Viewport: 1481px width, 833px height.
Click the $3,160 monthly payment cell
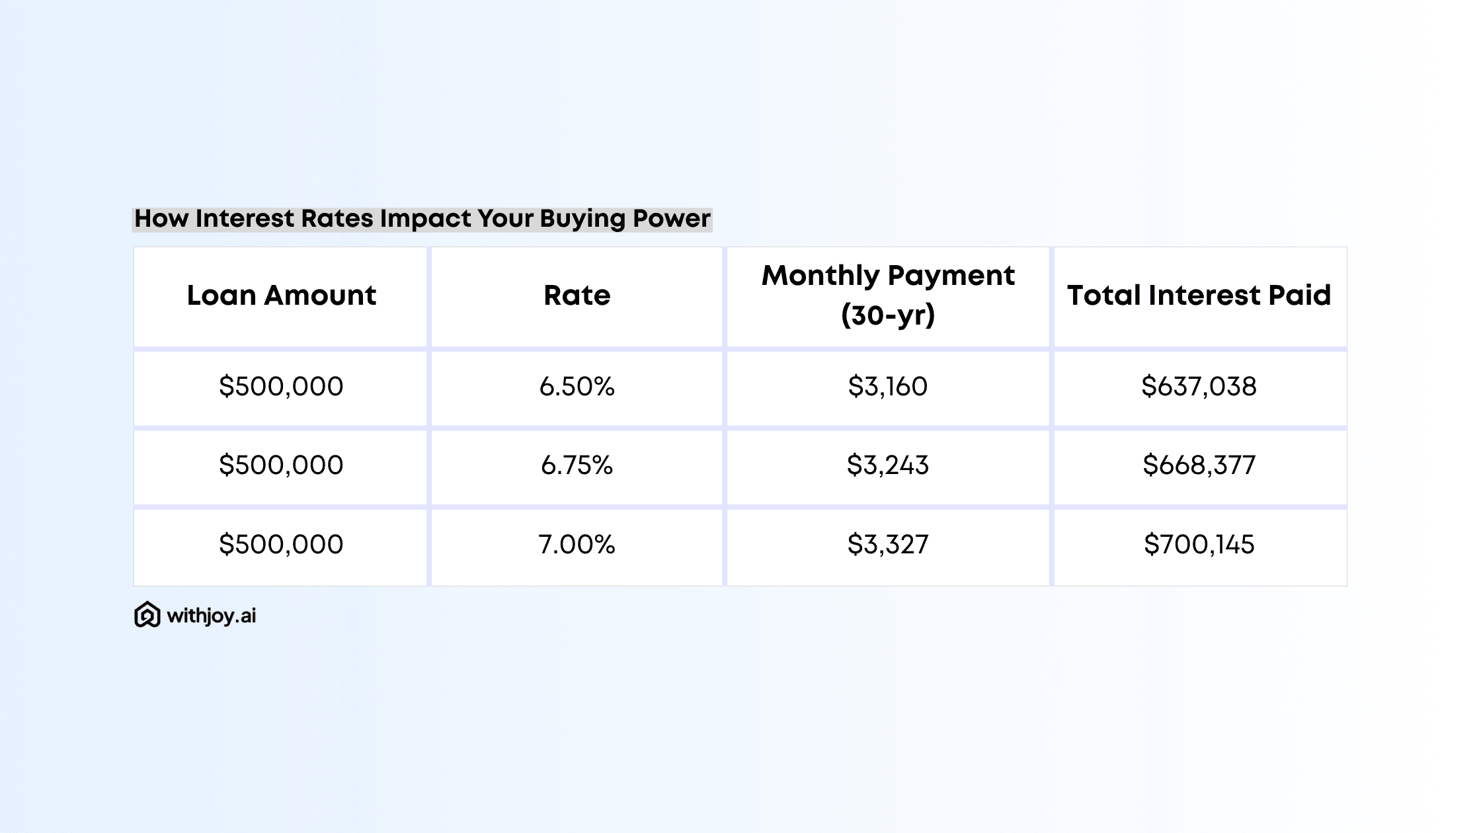(x=887, y=387)
